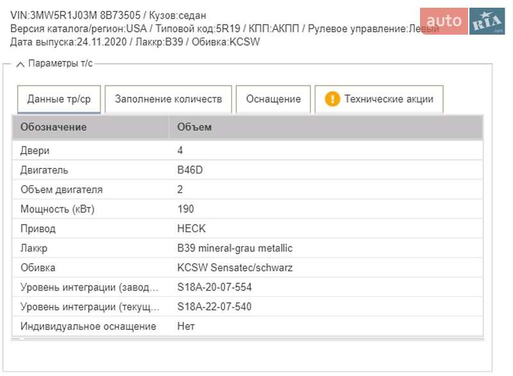Select the Двигатель row showing B46D
The height and width of the screenshot is (376, 513).
point(192,169)
